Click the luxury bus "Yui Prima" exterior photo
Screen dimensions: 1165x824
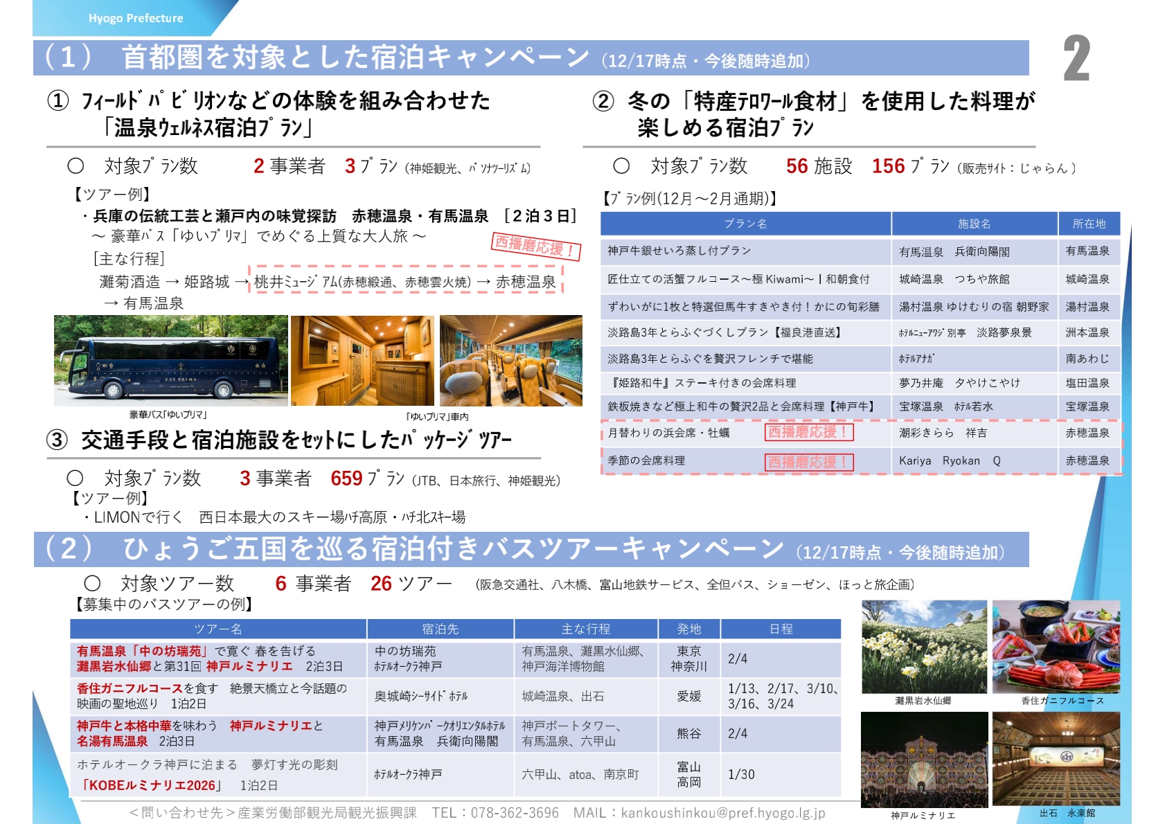(x=170, y=360)
